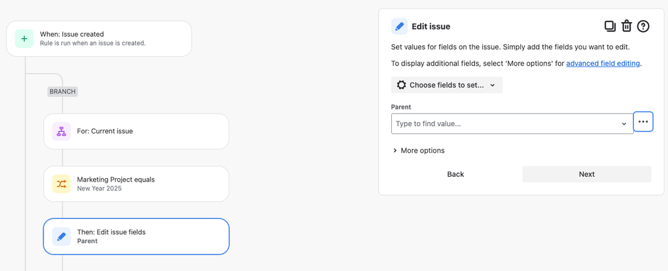Open the advanced field editing link
This screenshot has width=668, height=271.
[x=603, y=63]
